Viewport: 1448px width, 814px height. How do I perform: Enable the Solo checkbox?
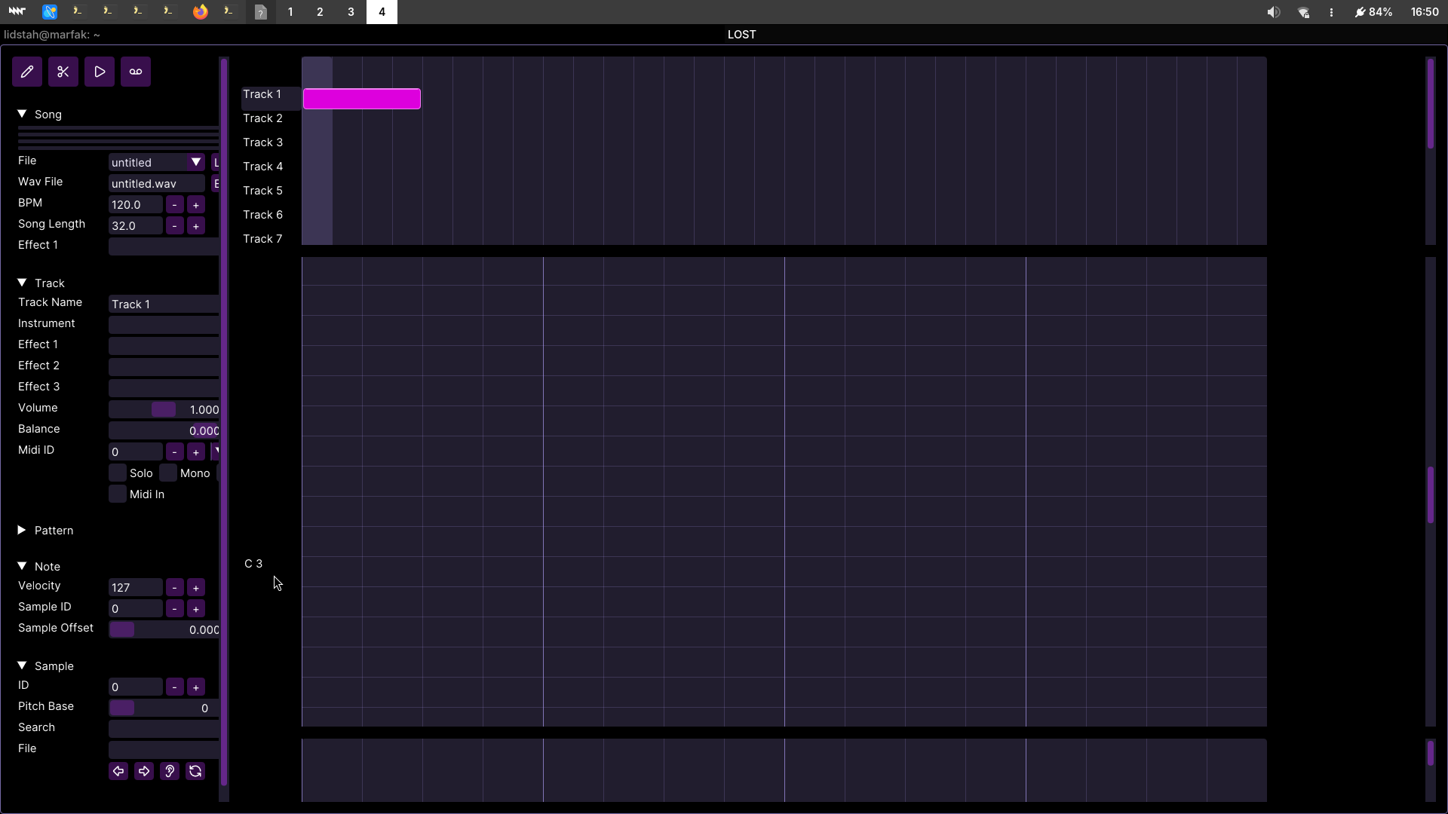pos(118,473)
